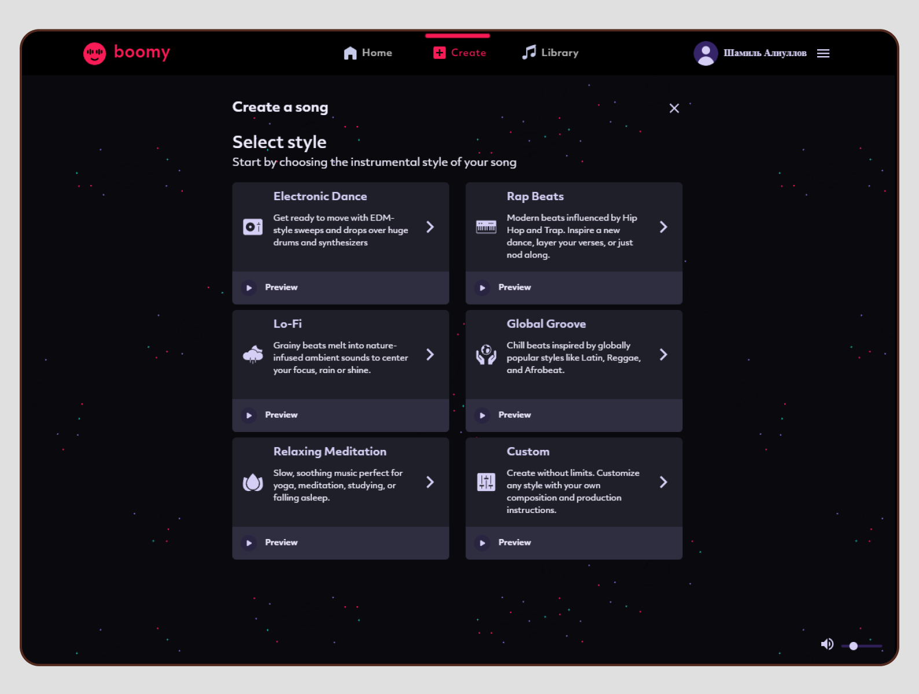Play the Custom style preview
Screen dimensions: 919x694
[483, 543]
